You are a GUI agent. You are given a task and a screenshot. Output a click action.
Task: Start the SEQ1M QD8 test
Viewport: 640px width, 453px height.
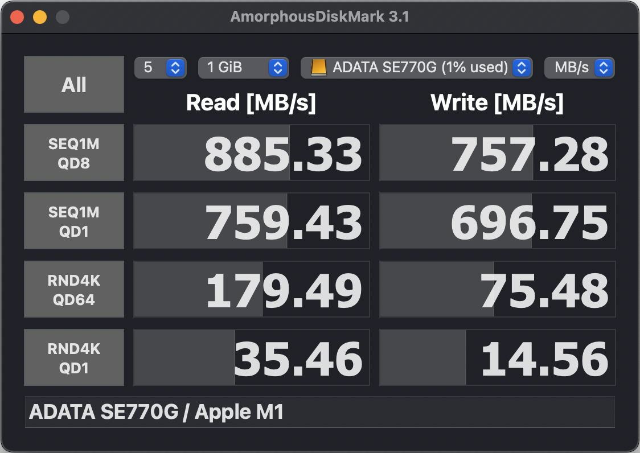click(74, 153)
